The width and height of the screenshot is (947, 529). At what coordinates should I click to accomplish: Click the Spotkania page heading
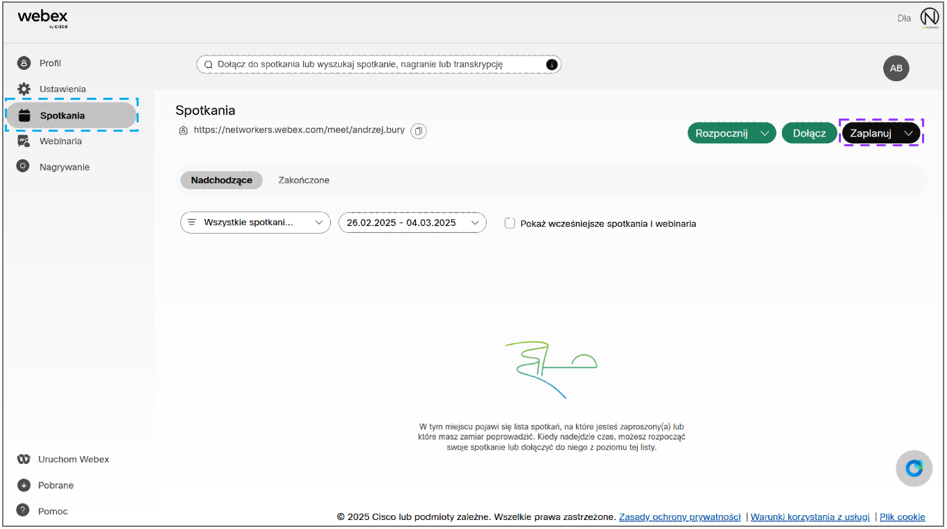(x=205, y=110)
